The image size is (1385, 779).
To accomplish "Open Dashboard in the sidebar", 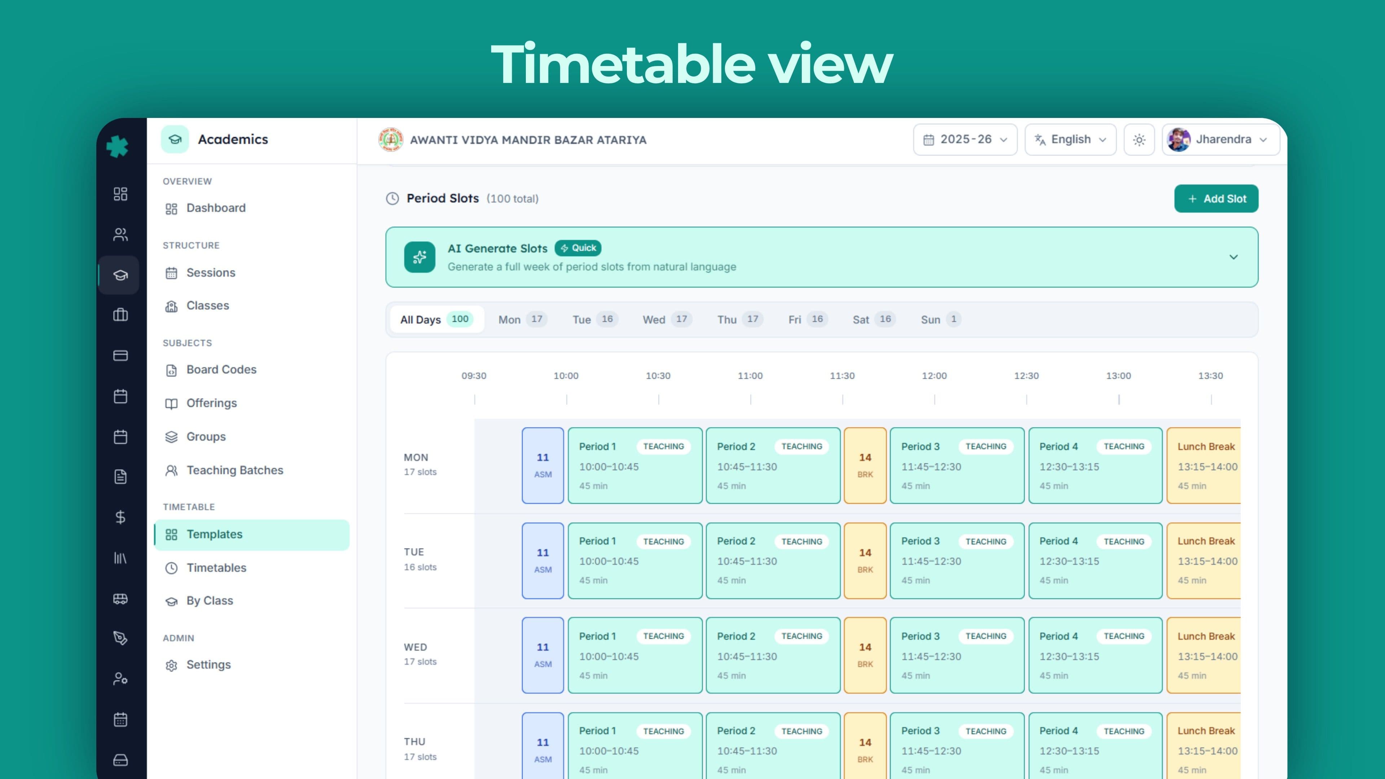I will pos(252,208).
